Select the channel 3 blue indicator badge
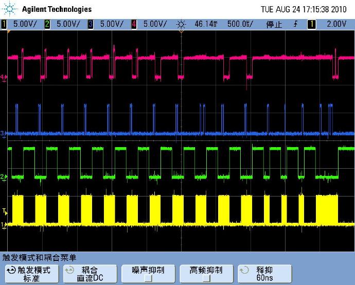The image size is (355, 285). click(x=91, y=24)
